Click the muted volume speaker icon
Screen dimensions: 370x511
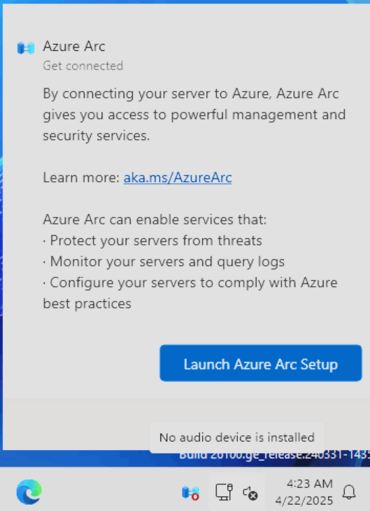point(250,493)
